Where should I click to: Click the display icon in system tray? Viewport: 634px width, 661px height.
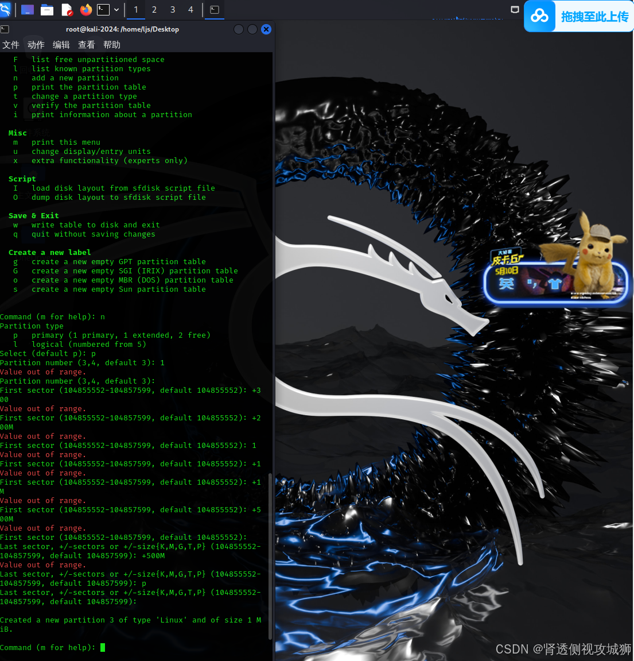tap(515, 9)
